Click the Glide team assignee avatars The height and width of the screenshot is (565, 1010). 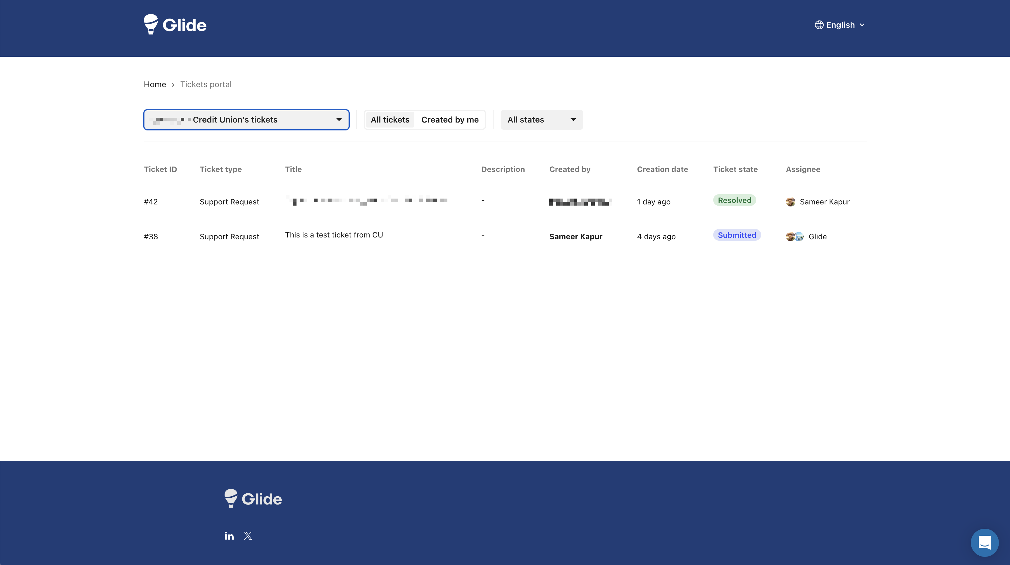[794, 237]
